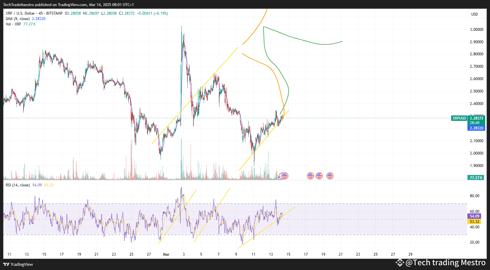Click the 77.27K volume badge on the axis
The width and height of the screenshot is (490, 270).
pyautogui.click(x=476, y=177)
